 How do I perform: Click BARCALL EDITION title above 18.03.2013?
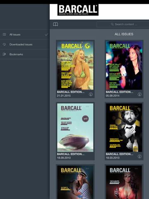pos(120,154)
